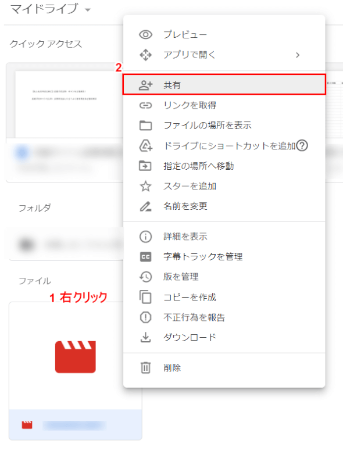
Task: Click the move-to folder arrow icon
Action: click(x=145, y=166)
